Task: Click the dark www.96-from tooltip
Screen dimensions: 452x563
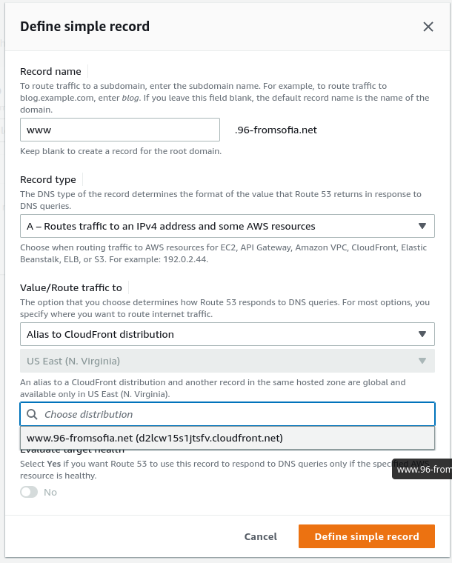Action: pos(423,469)
